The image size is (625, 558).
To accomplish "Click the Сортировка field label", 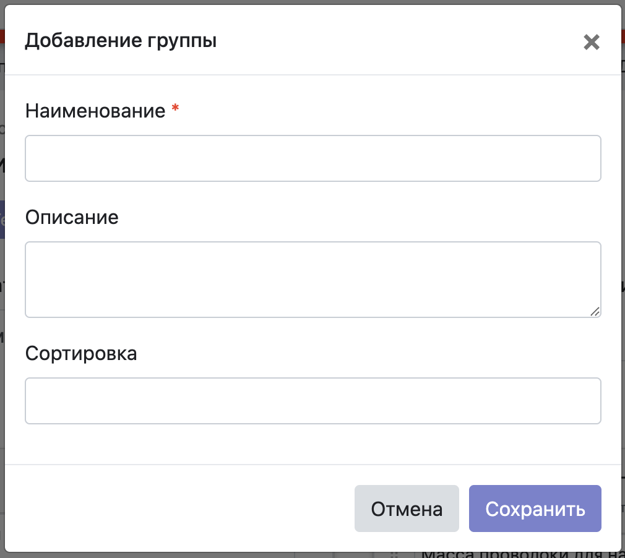I will point(81,353).
